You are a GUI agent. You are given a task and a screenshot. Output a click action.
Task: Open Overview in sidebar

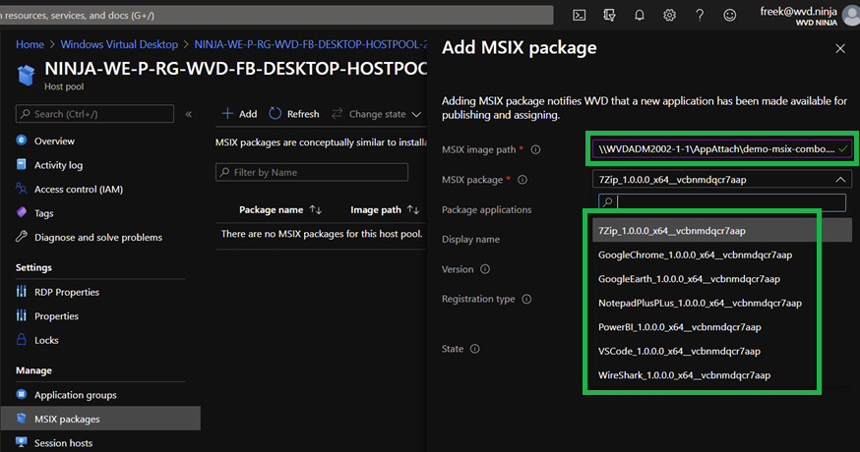pos(54,141)
